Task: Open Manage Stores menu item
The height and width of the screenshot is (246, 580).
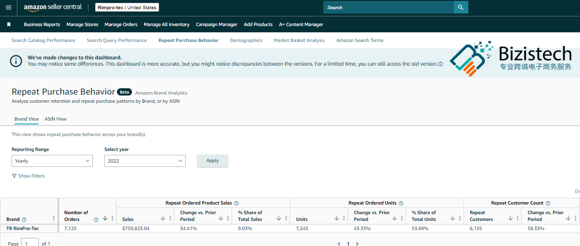Action: click(82, 25)
